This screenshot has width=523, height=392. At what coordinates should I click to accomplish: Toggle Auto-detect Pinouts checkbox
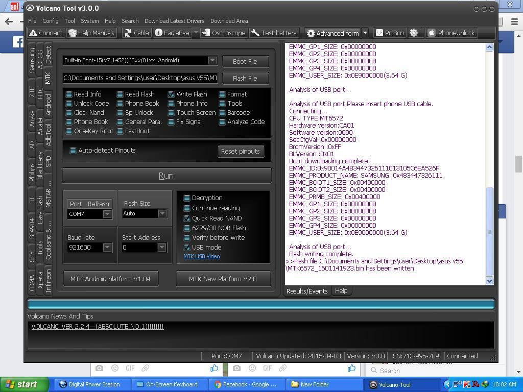73,151
